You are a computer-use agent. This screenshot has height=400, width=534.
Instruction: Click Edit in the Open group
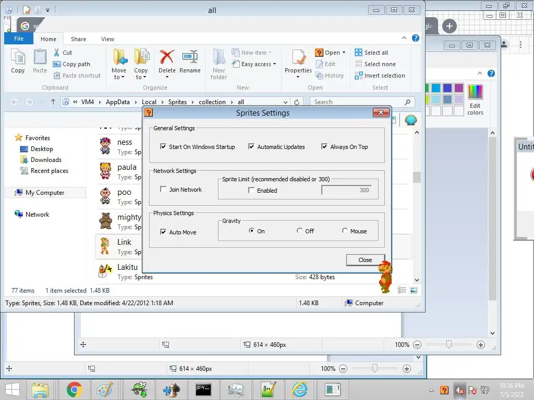325,64
